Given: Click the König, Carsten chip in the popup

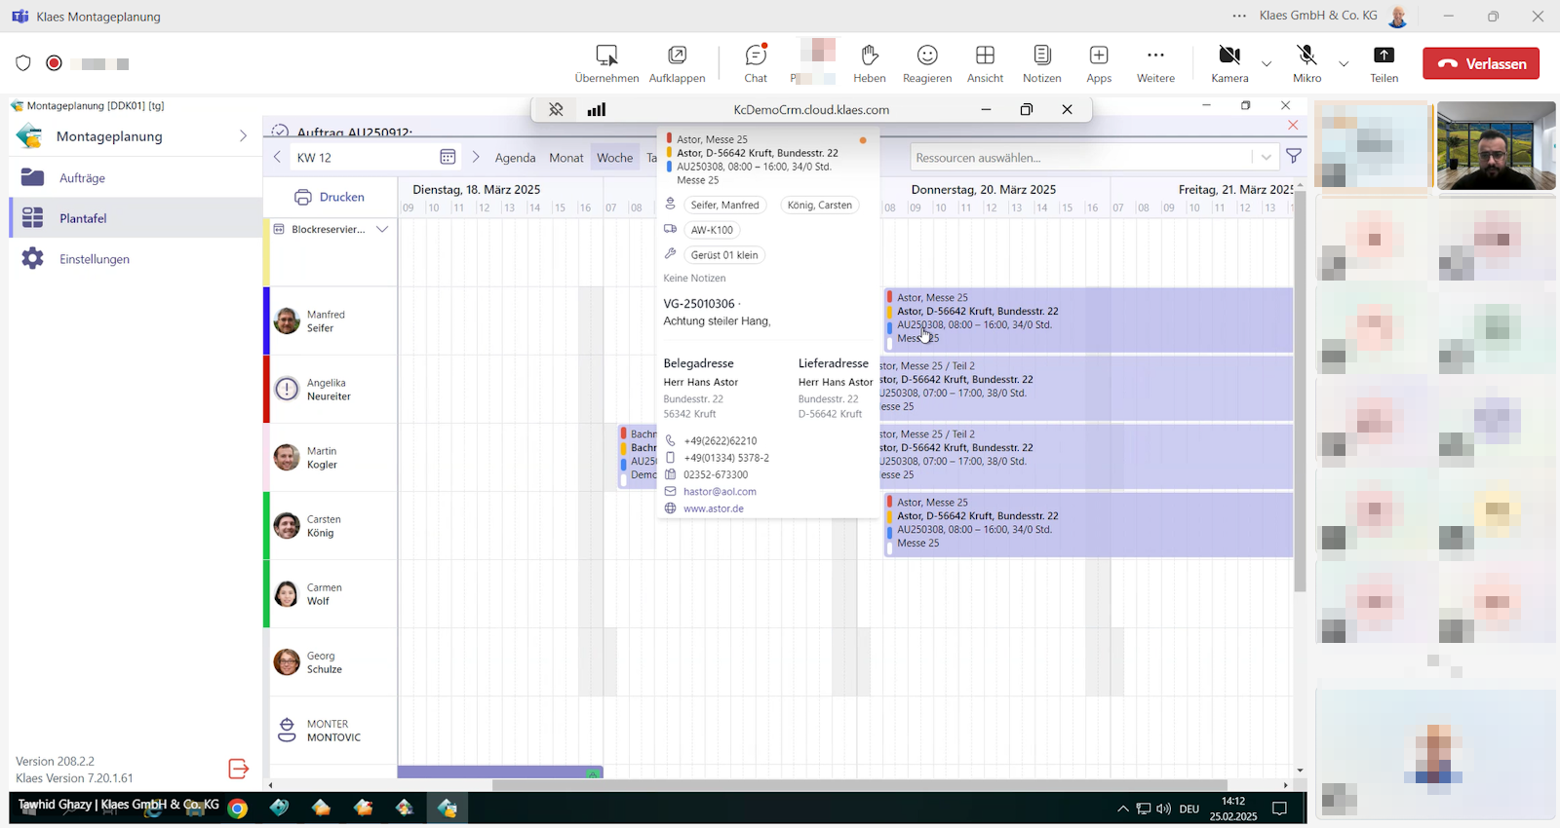Looking at the screenshot, I should (x=820, y=205).
